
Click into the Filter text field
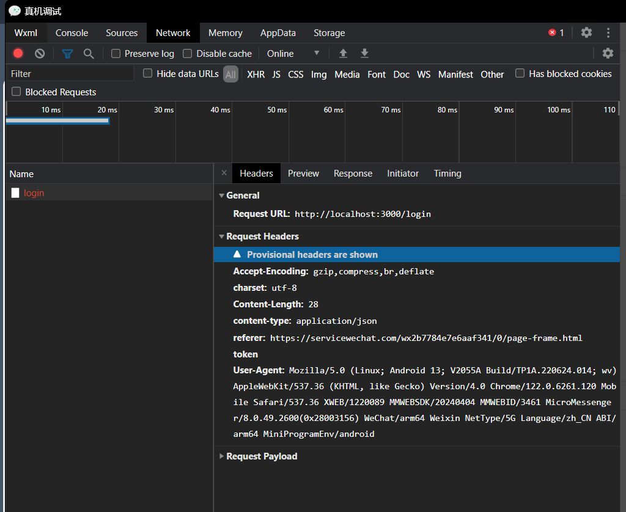[x=71, y=74]
